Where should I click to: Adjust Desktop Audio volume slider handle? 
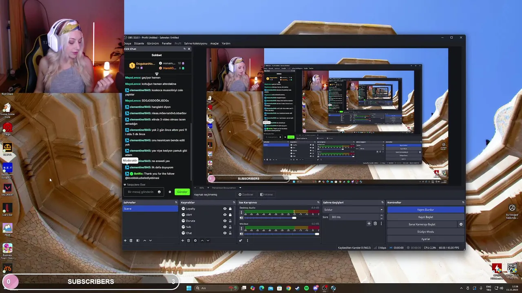tap(294, 218)
